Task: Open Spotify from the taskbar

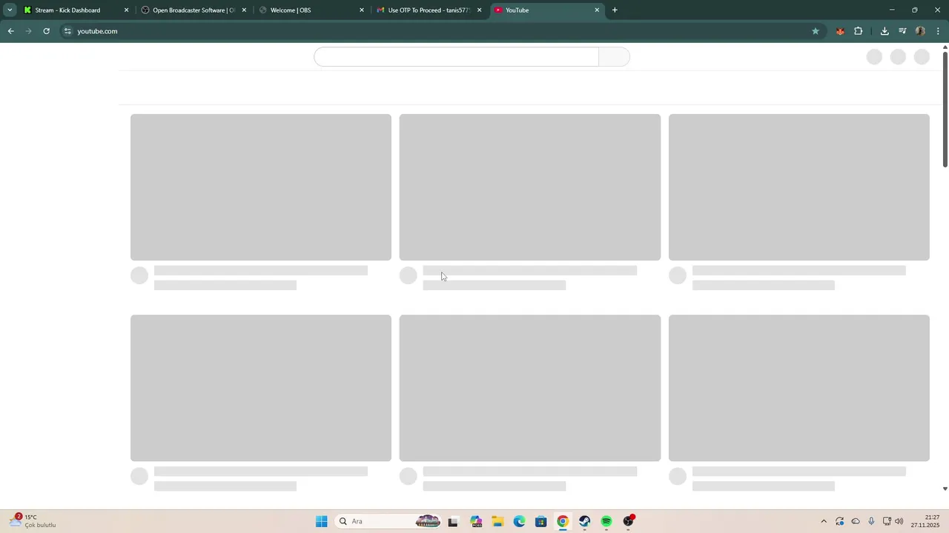Action: [x=606, y=521]
